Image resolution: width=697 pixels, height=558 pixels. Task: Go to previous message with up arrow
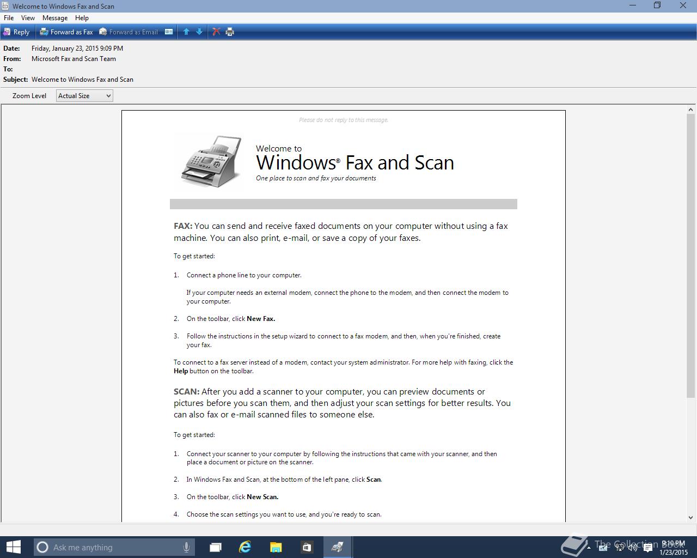(186, 32)
